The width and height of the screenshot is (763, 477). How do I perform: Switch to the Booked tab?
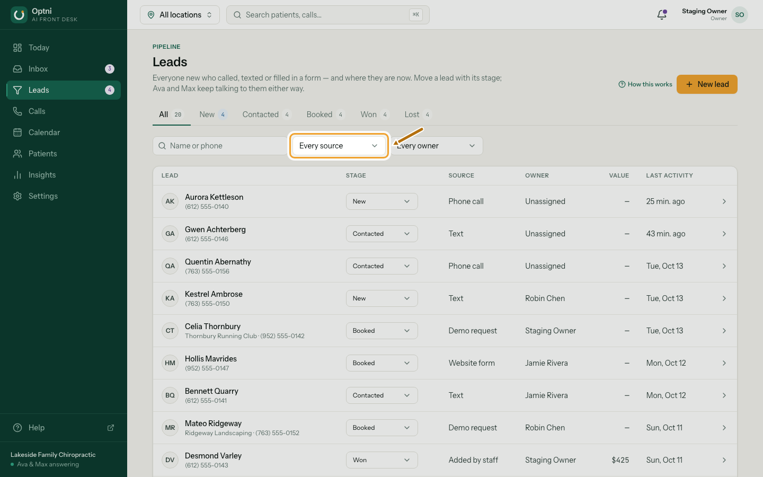pos(325,114)
